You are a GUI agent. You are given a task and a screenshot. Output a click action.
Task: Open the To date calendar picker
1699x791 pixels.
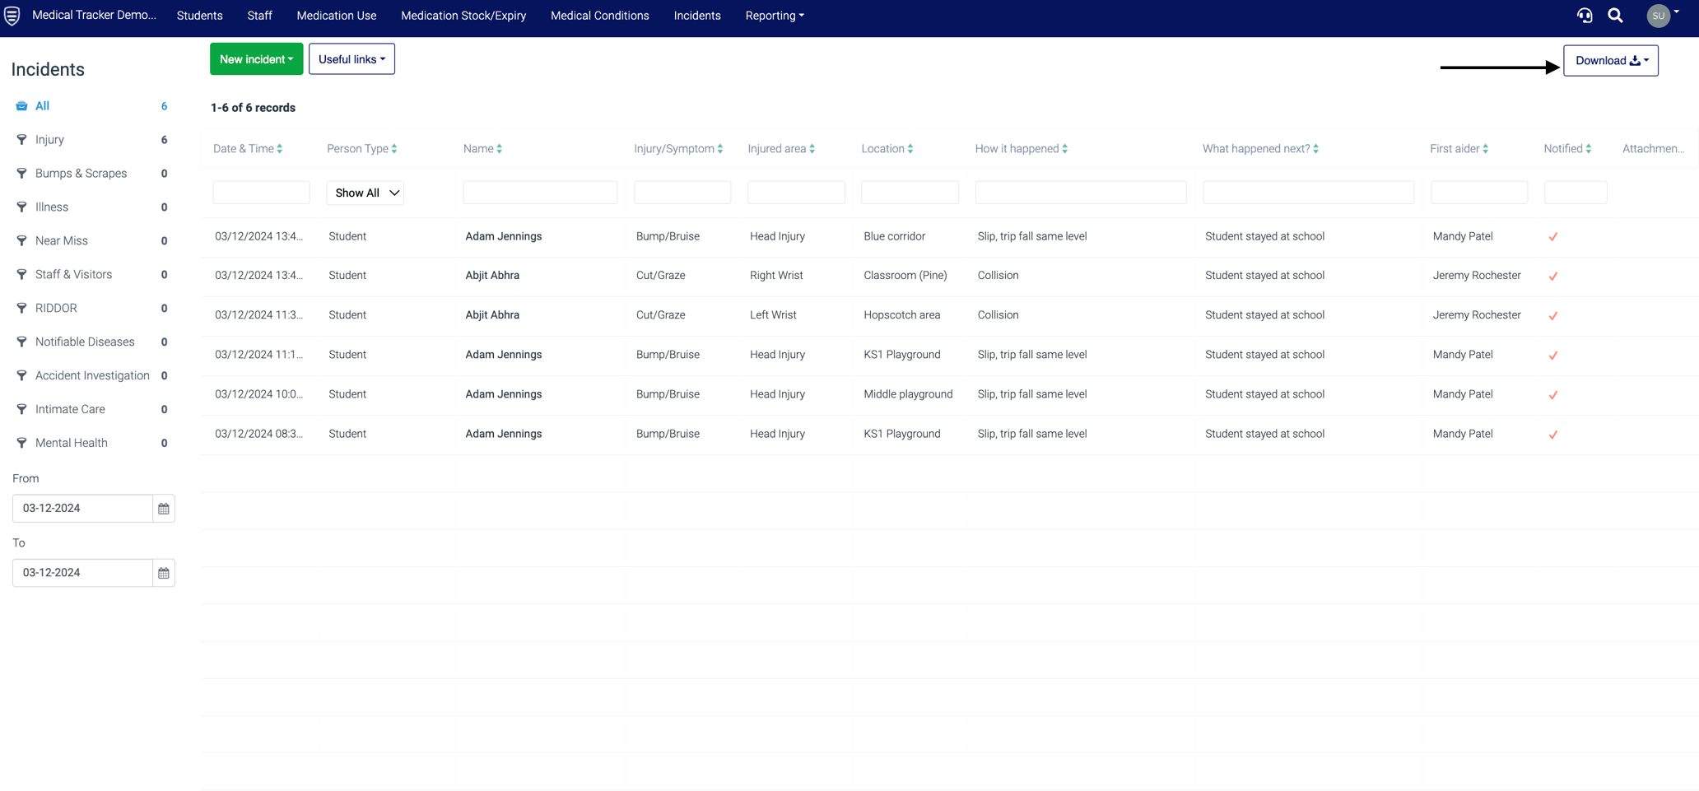coord(164,573)
